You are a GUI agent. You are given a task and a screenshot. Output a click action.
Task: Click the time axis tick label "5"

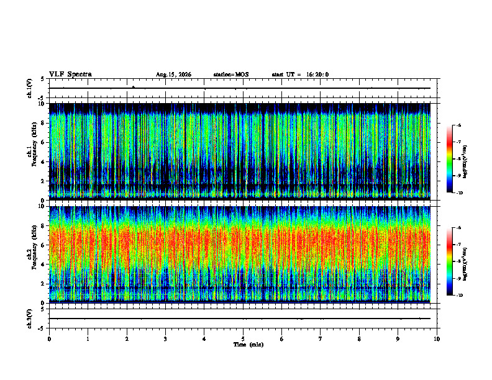click(x=243, y=339)
